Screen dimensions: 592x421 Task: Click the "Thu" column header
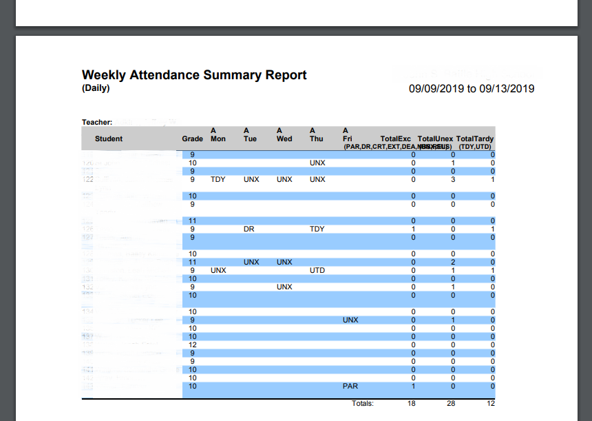(317, 138)
